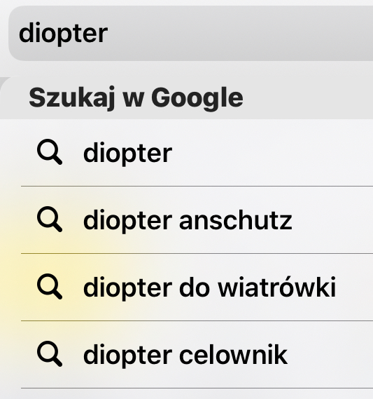This screenshot has width=373, height=399.
Task: Open the 'diopter celownik' suggestion
Action: point(197,354)
